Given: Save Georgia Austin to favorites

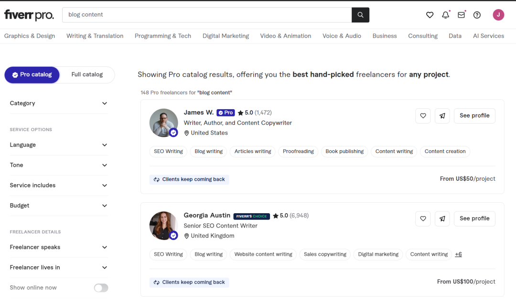Looking at the screenshot, I should (423, 218).
